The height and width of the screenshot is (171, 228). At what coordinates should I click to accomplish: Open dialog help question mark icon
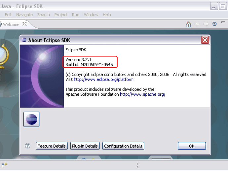pyautogui.click(x=28, y=146)
